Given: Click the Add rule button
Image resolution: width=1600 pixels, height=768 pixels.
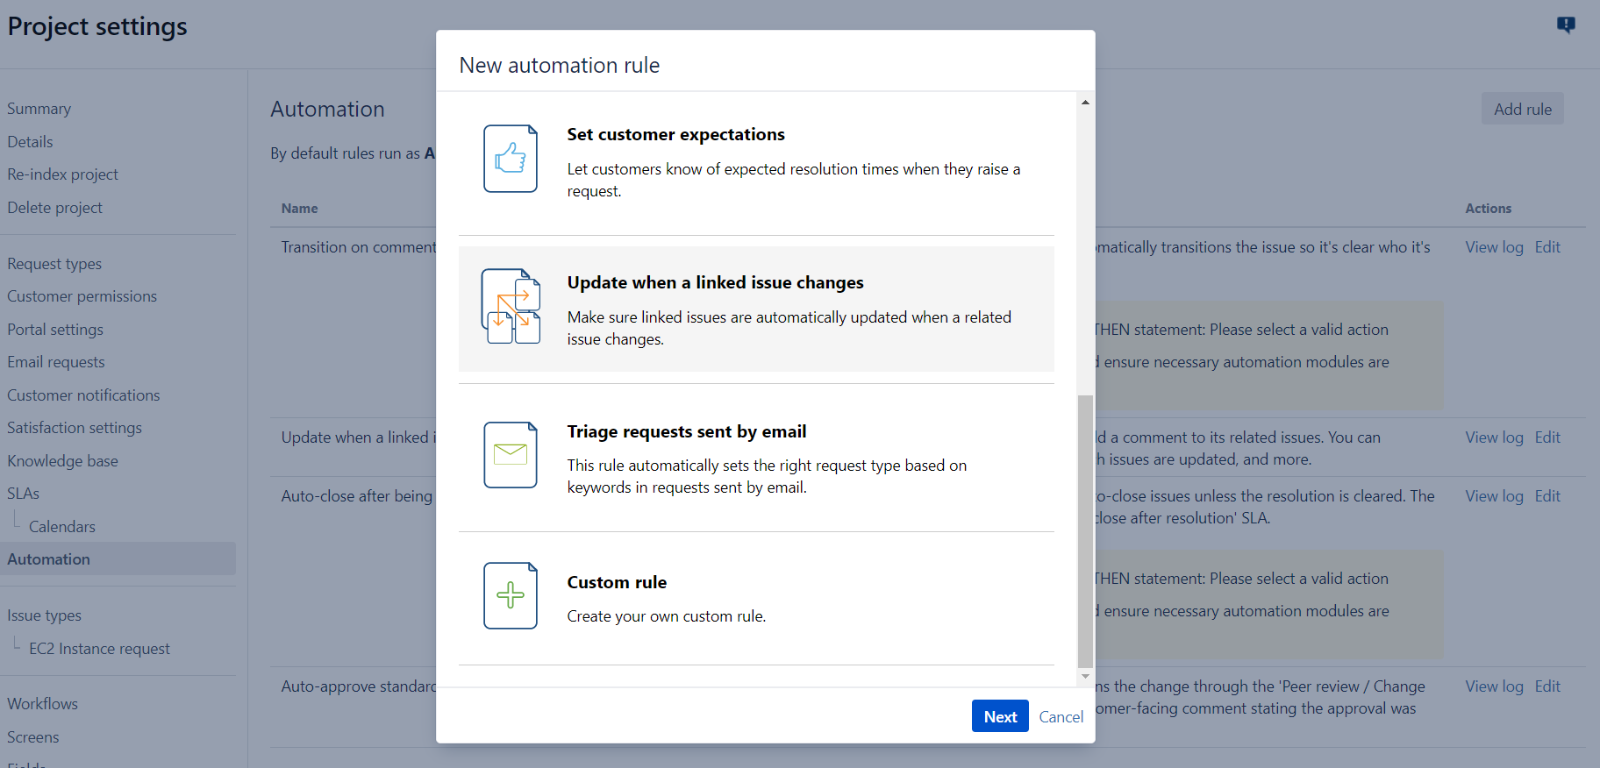Looking at the screenshot, I should point(1523,109).
